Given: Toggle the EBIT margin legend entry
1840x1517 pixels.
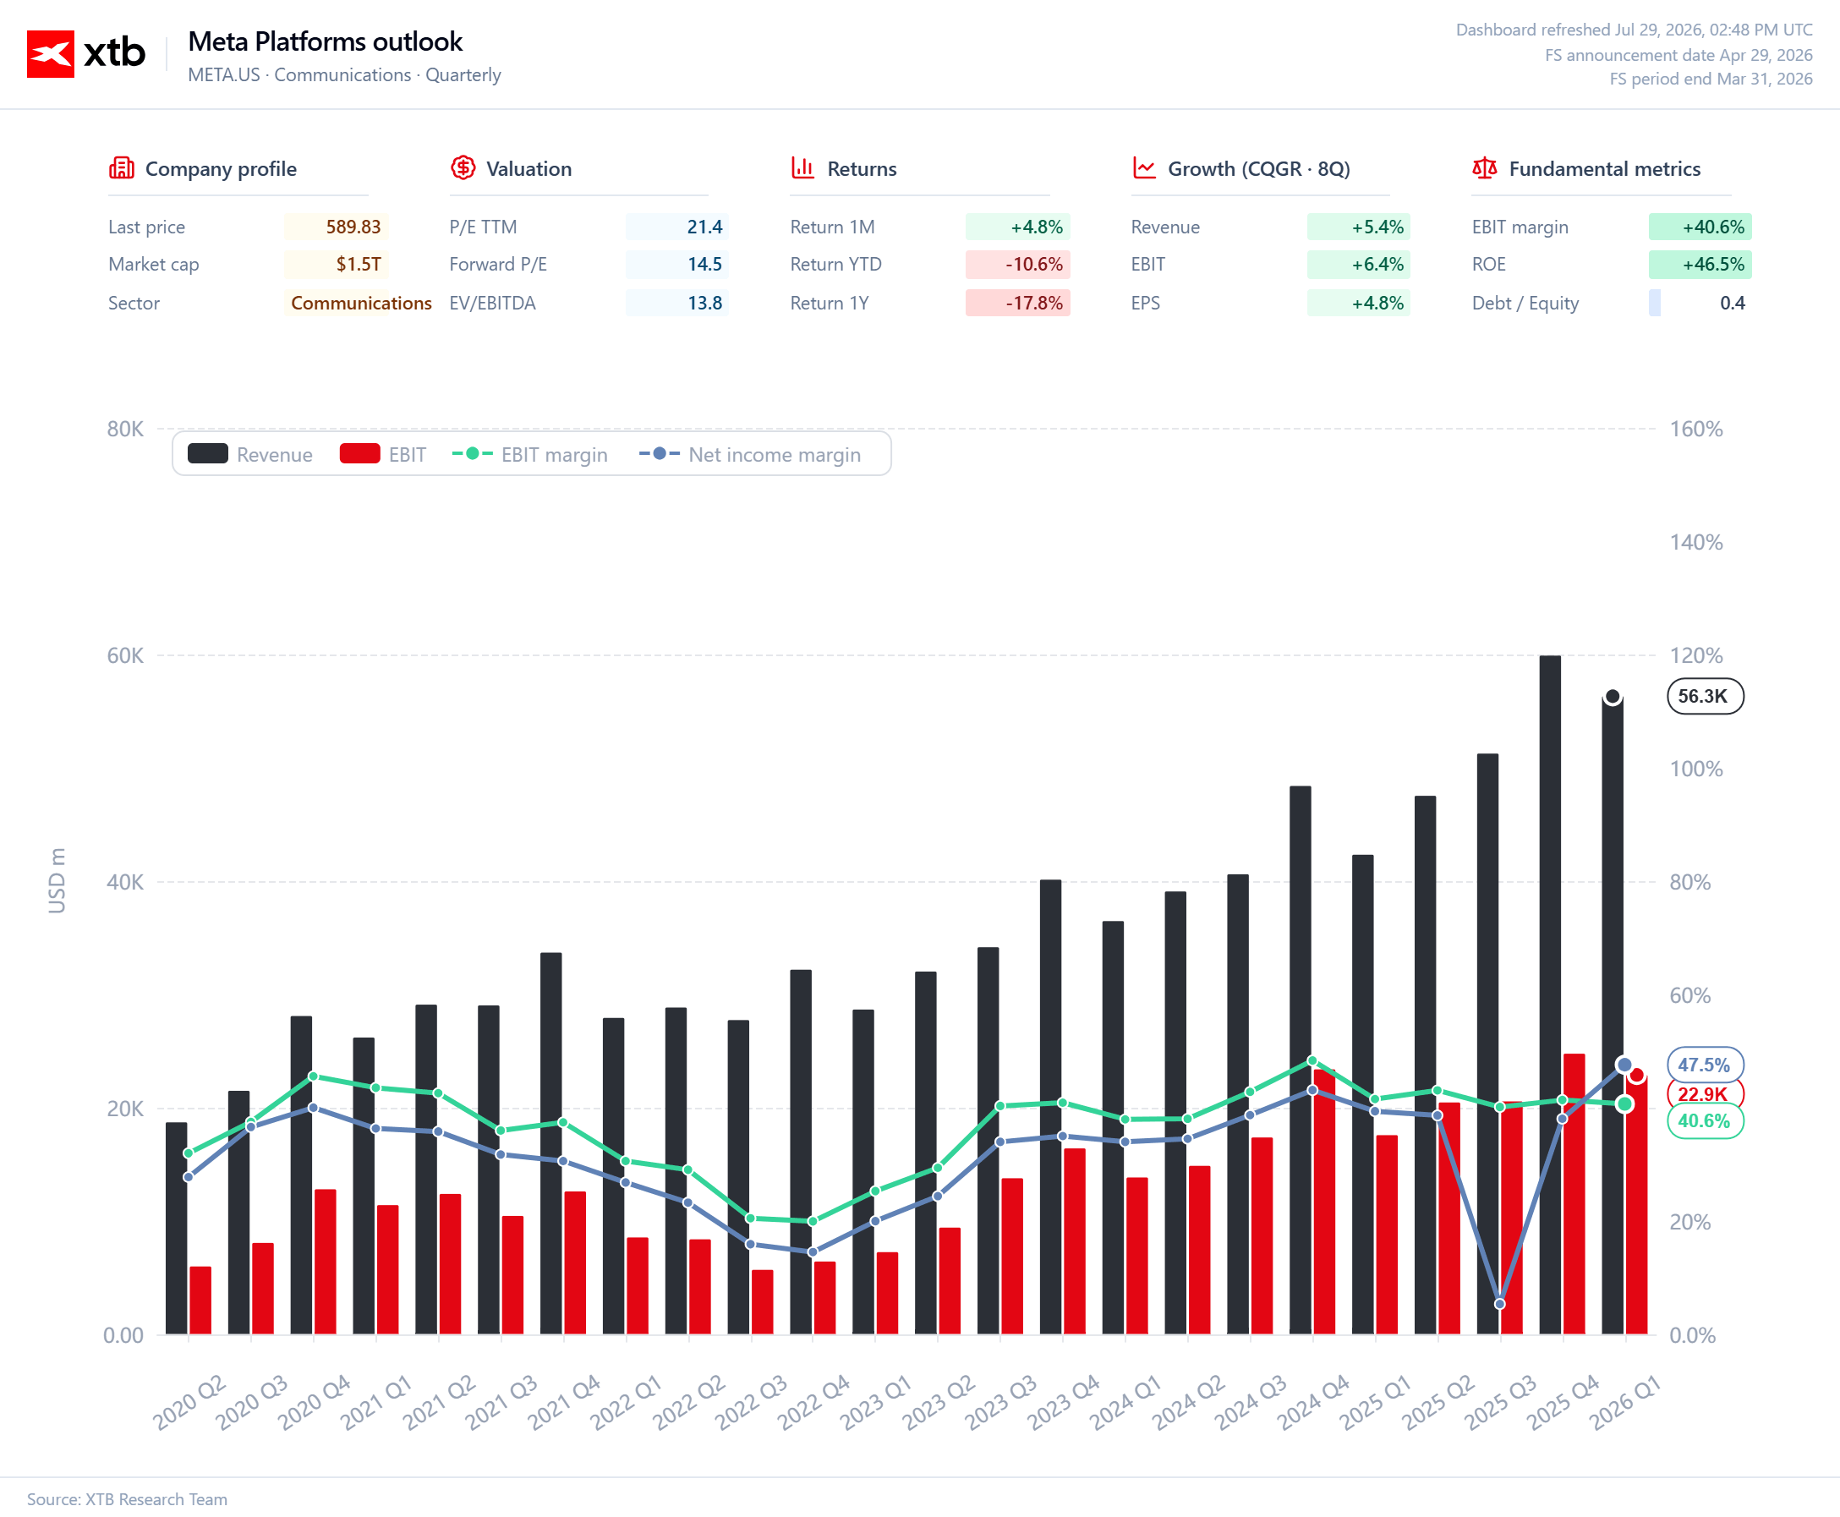Looking at the screenshot, I should [529, 454].
